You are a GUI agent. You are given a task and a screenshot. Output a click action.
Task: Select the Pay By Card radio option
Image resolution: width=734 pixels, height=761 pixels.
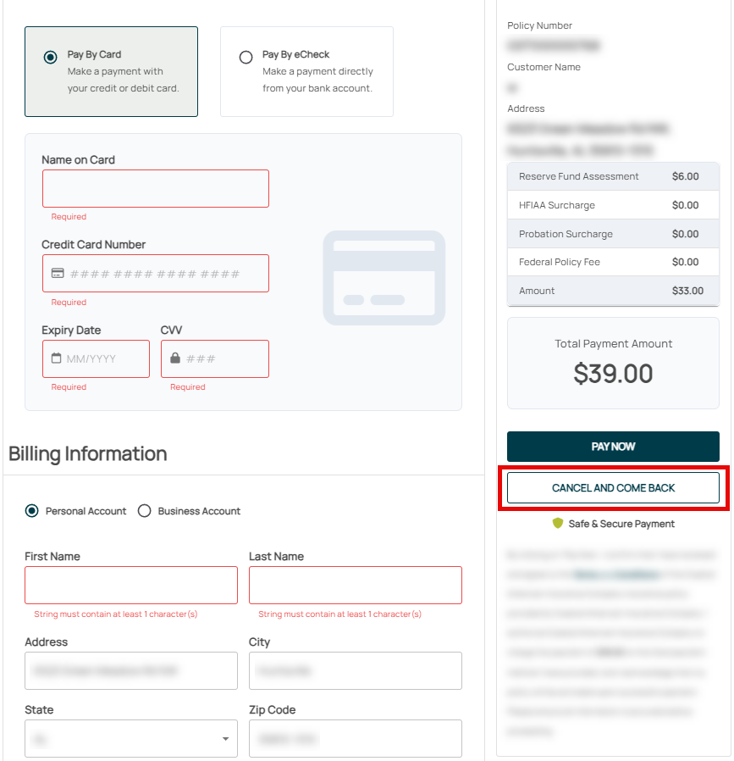pos(51,58)
